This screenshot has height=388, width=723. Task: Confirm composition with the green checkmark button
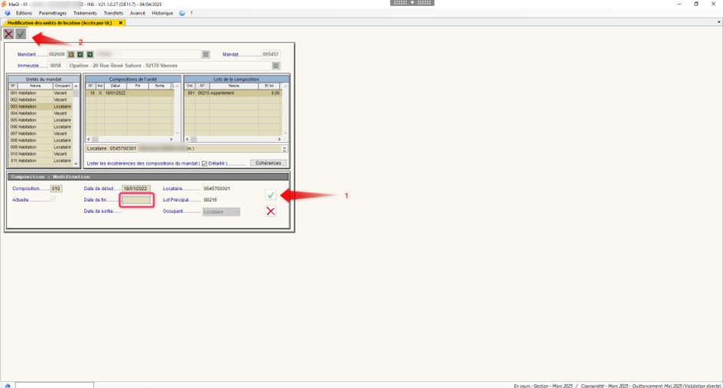coord(271,195)
